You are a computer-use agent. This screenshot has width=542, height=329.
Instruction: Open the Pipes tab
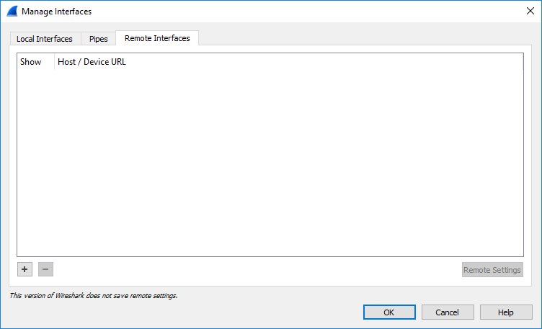pos(98,39)
